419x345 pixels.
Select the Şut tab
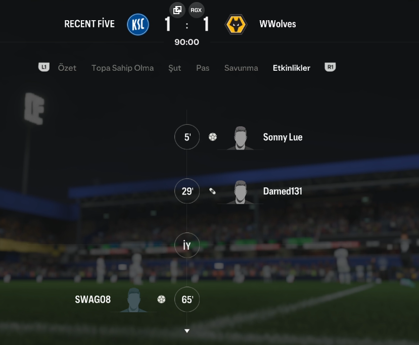(175, 68)
